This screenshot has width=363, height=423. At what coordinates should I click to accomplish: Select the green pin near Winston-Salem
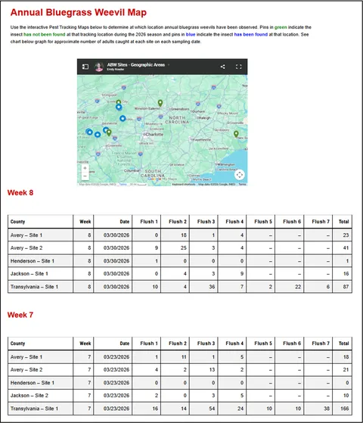(x=160, y=103)
